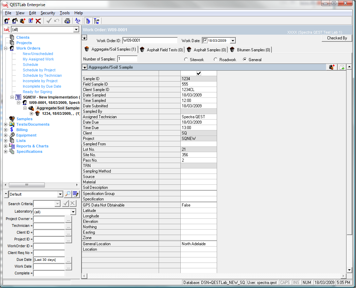The height and width of the screenshot is (288, 356).
Task: Click the LAB tree view toolbar icon
Action: tap(96, 21)
